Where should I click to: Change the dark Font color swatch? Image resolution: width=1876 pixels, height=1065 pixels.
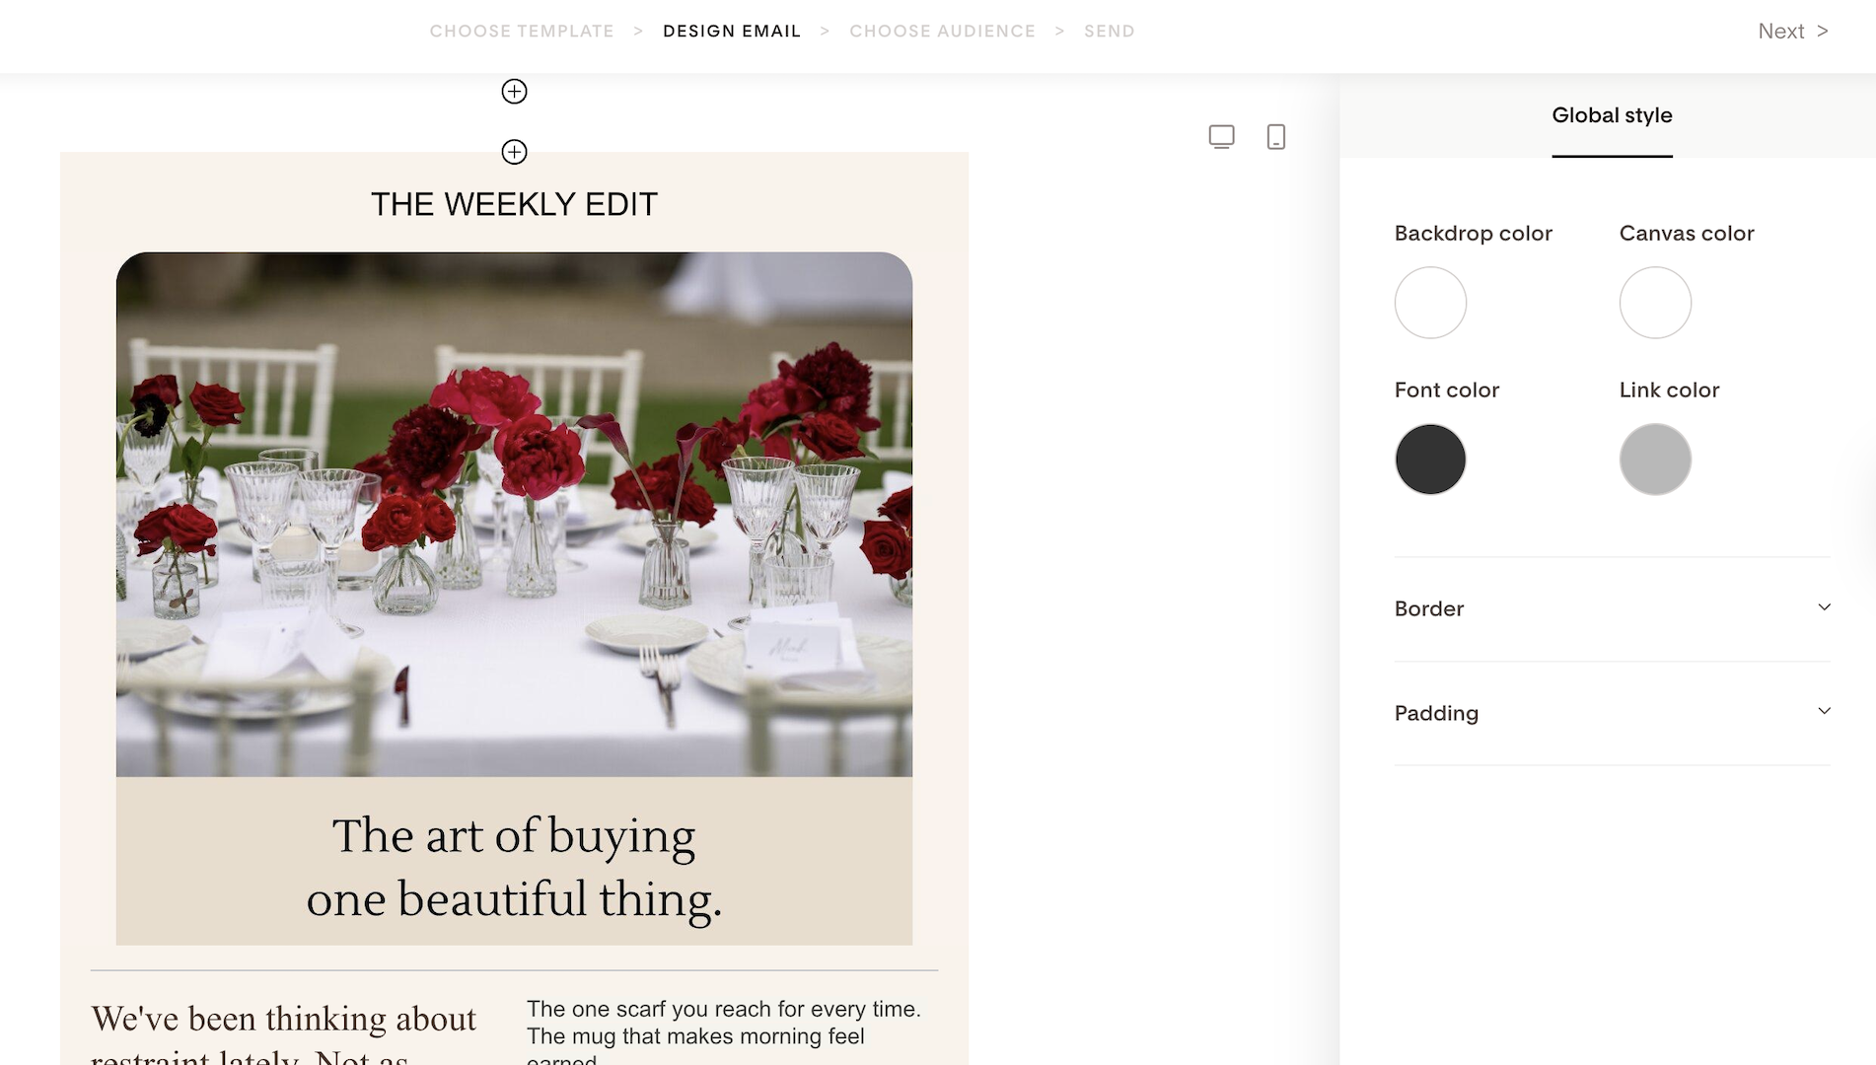point(1430,460)
